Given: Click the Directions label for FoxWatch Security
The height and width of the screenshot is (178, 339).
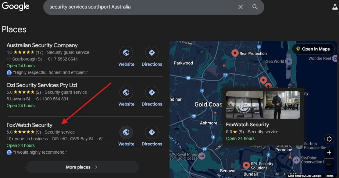Looking at the screenshot, I should pos(152,144).
